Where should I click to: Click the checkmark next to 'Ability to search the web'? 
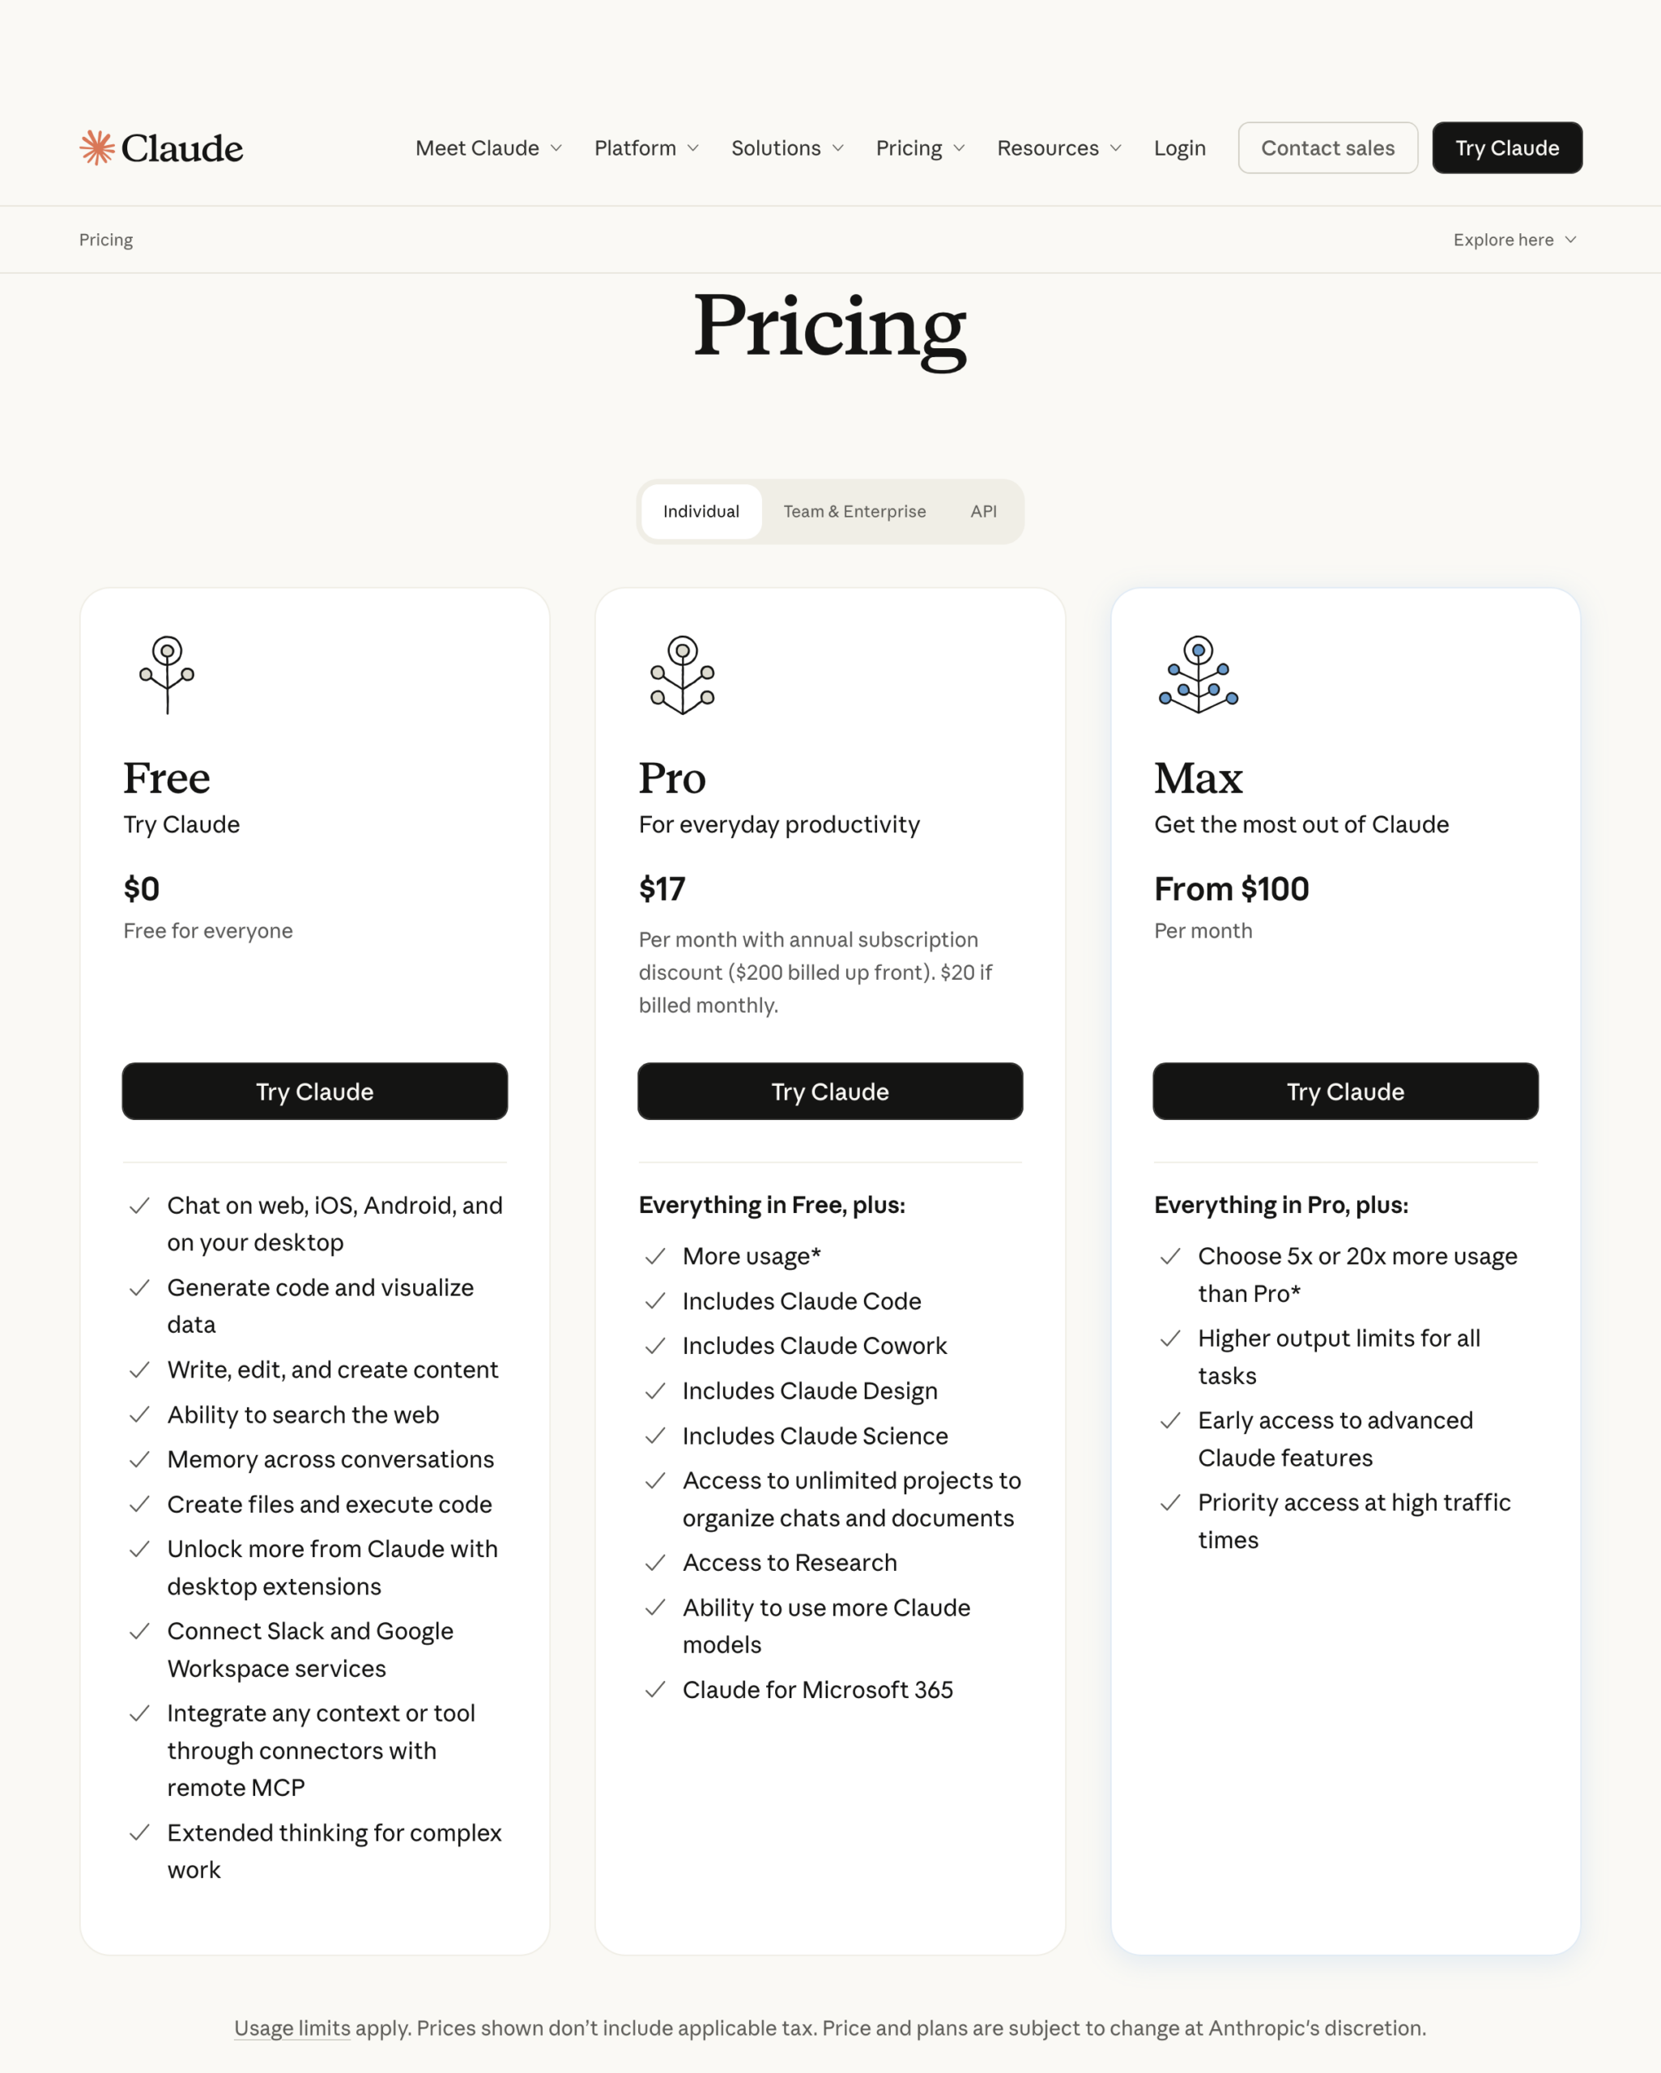[x=139, y=1415]
